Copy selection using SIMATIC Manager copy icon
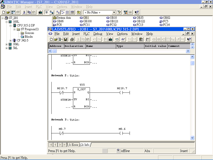Viewport: 213px width, 160px height. click(29, 12)
